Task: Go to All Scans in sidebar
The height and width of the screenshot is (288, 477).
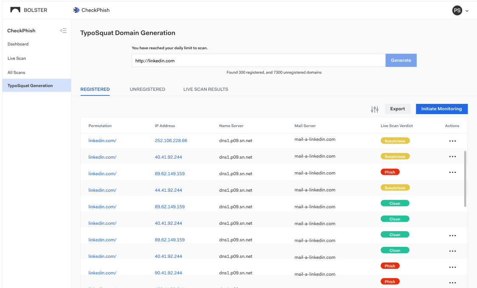Action: click(17, 73)
